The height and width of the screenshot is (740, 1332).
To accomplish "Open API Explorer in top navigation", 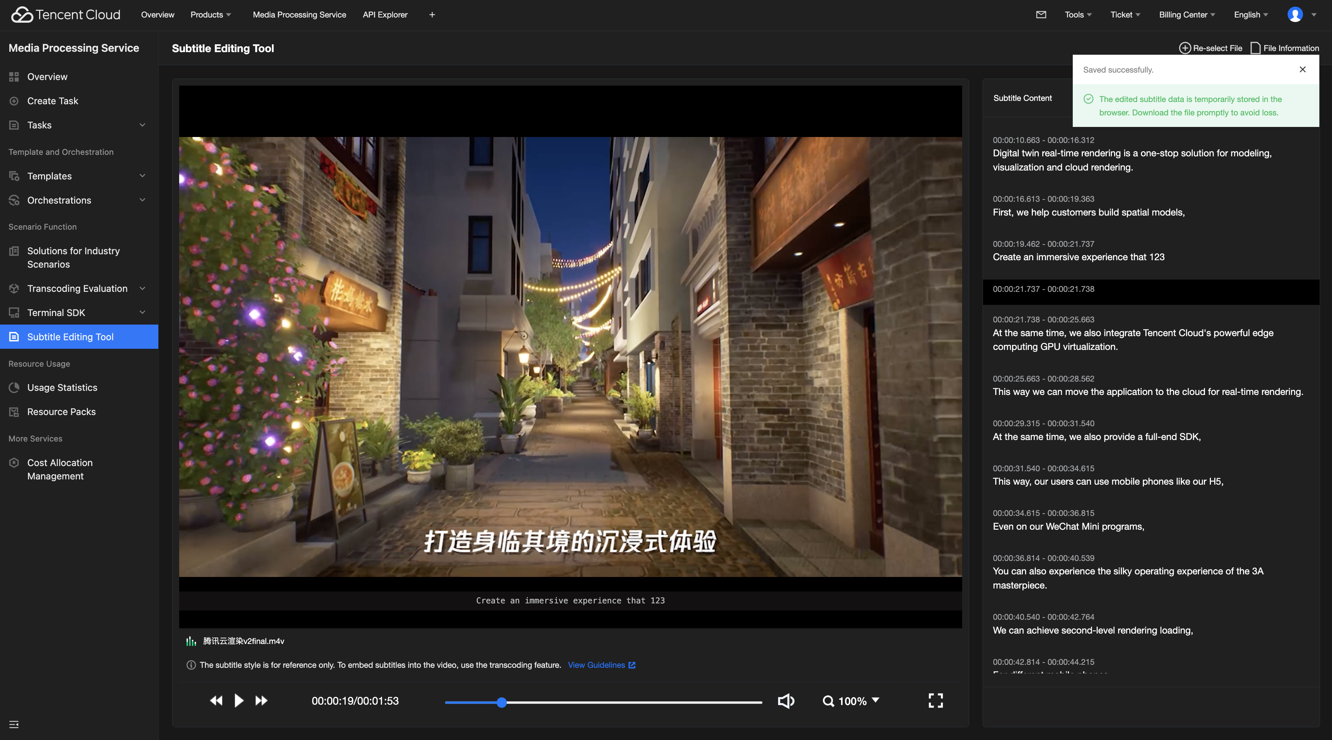I will [385, 15].
